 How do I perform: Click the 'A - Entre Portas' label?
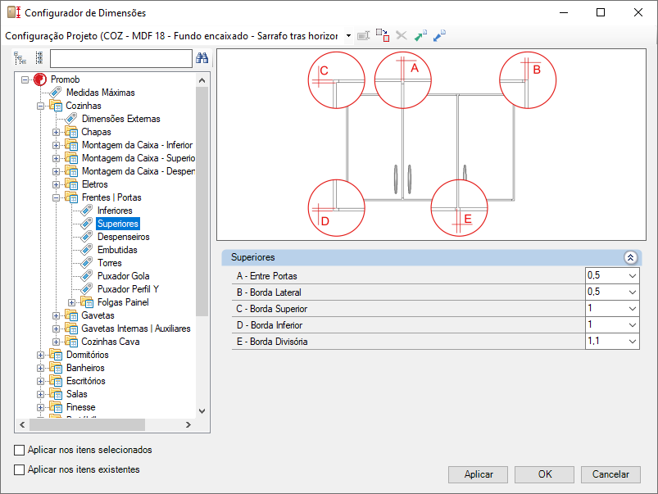coord(267,276)
